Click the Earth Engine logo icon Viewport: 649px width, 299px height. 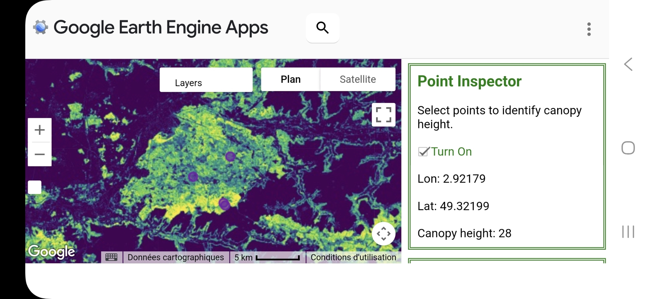click(41, 28)
